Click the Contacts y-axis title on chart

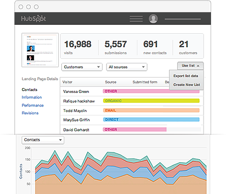click(21, 171)
